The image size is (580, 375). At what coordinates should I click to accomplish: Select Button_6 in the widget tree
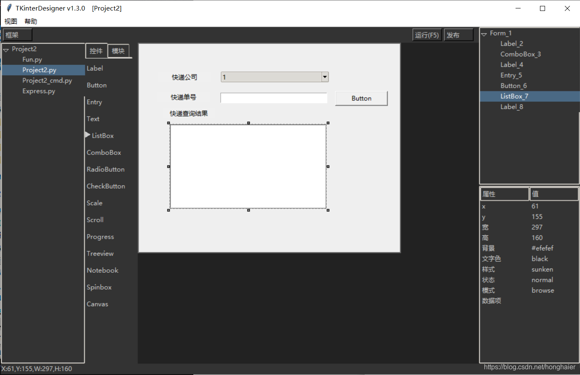point(513,85)
